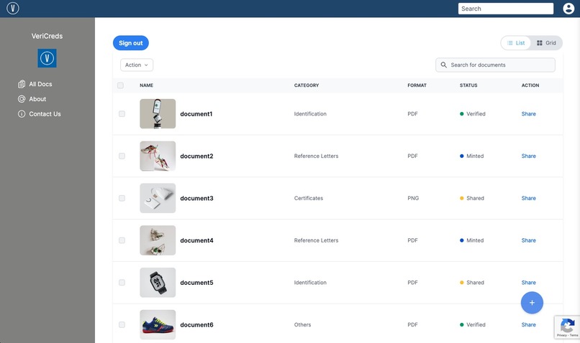
Task: Click Verified status of document1
Action: point(472,113)
